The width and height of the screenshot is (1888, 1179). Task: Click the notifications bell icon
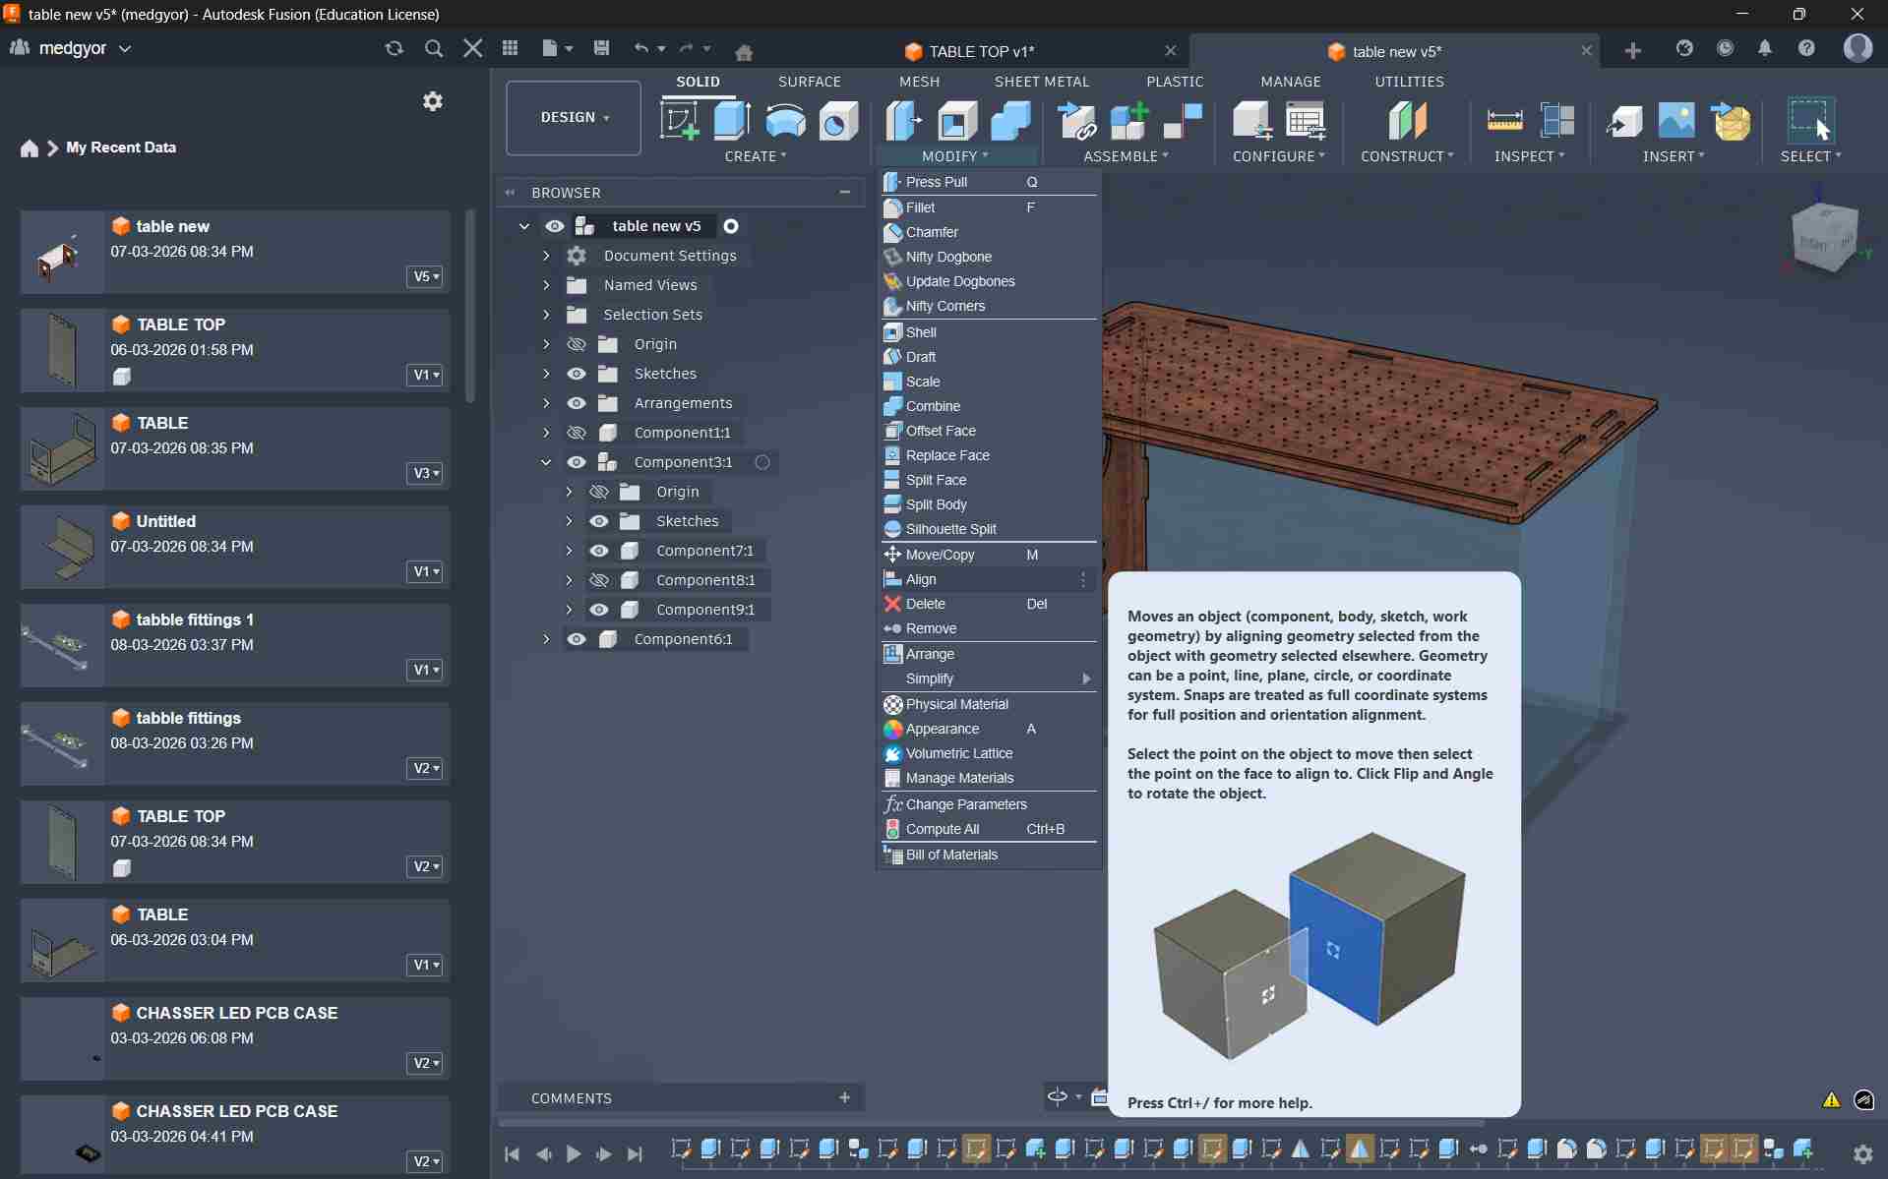tap(1765, 48)
